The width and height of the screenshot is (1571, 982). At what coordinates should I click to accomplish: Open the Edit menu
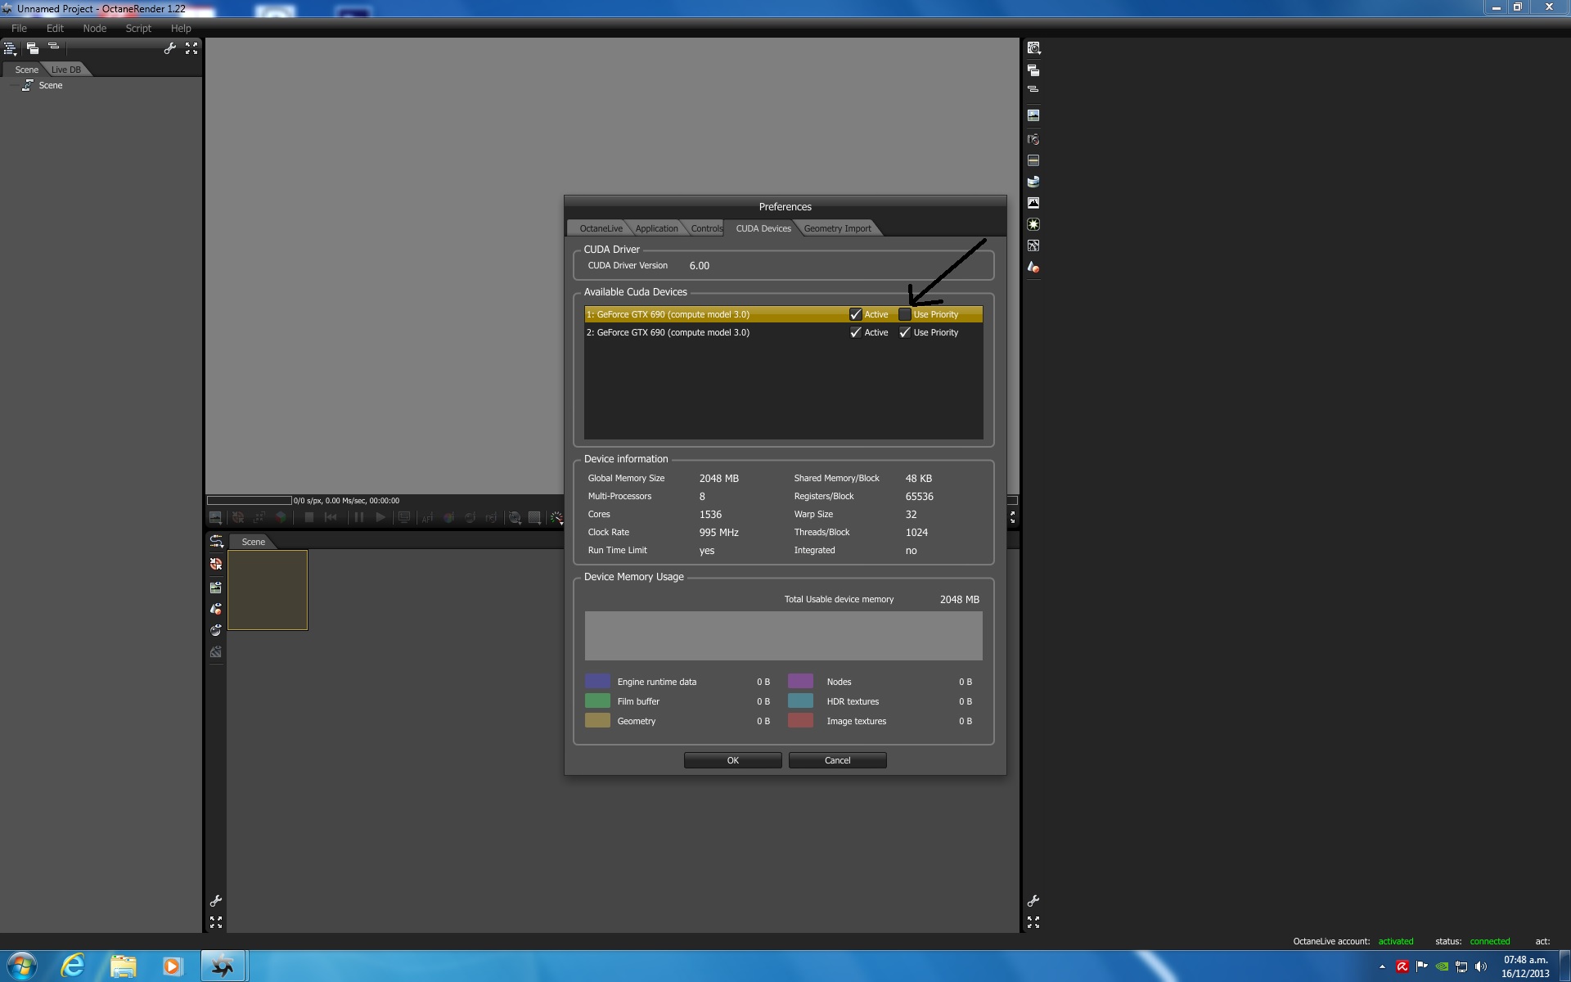pyautogui.click(x=55, y=28)
